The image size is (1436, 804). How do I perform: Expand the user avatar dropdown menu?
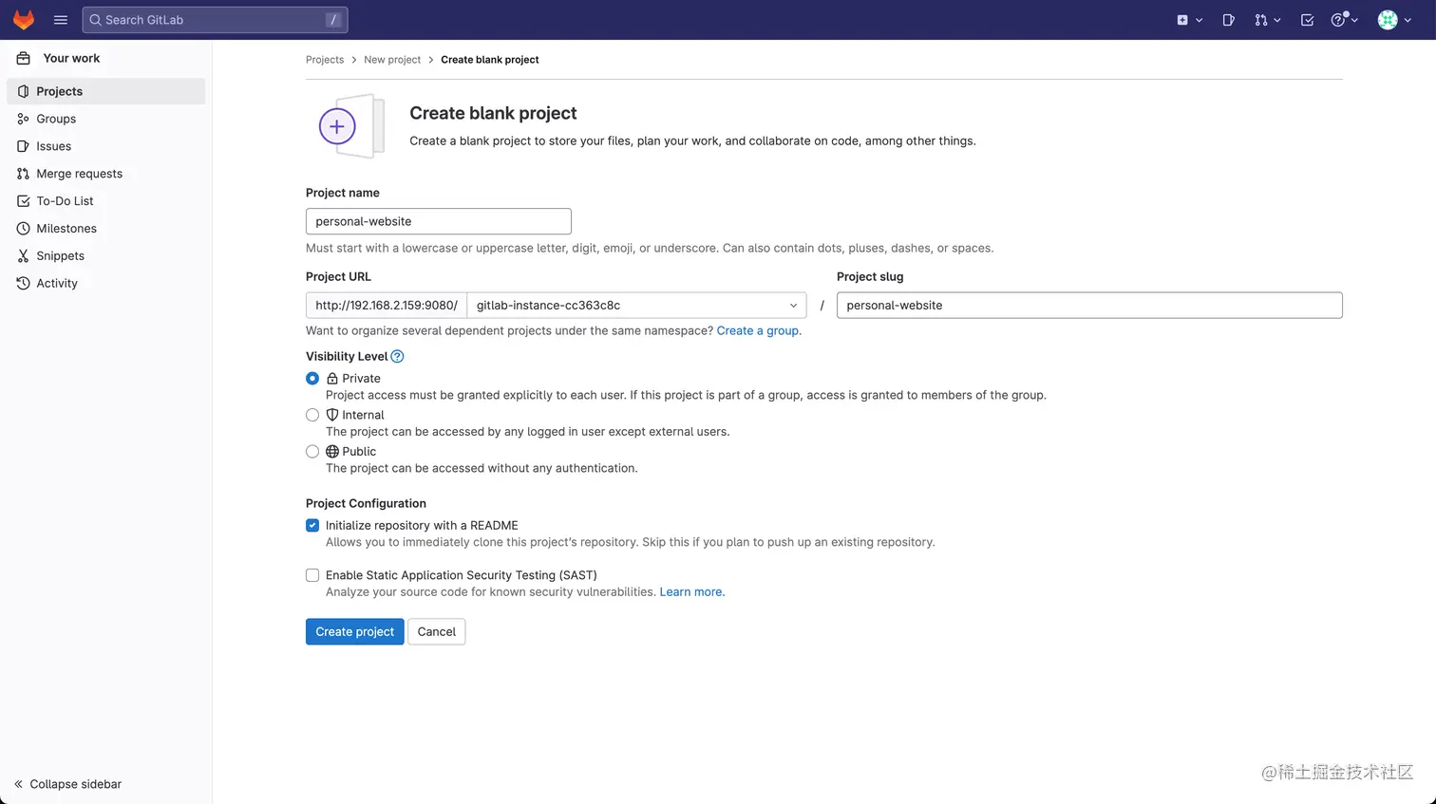pos(1393,20)
